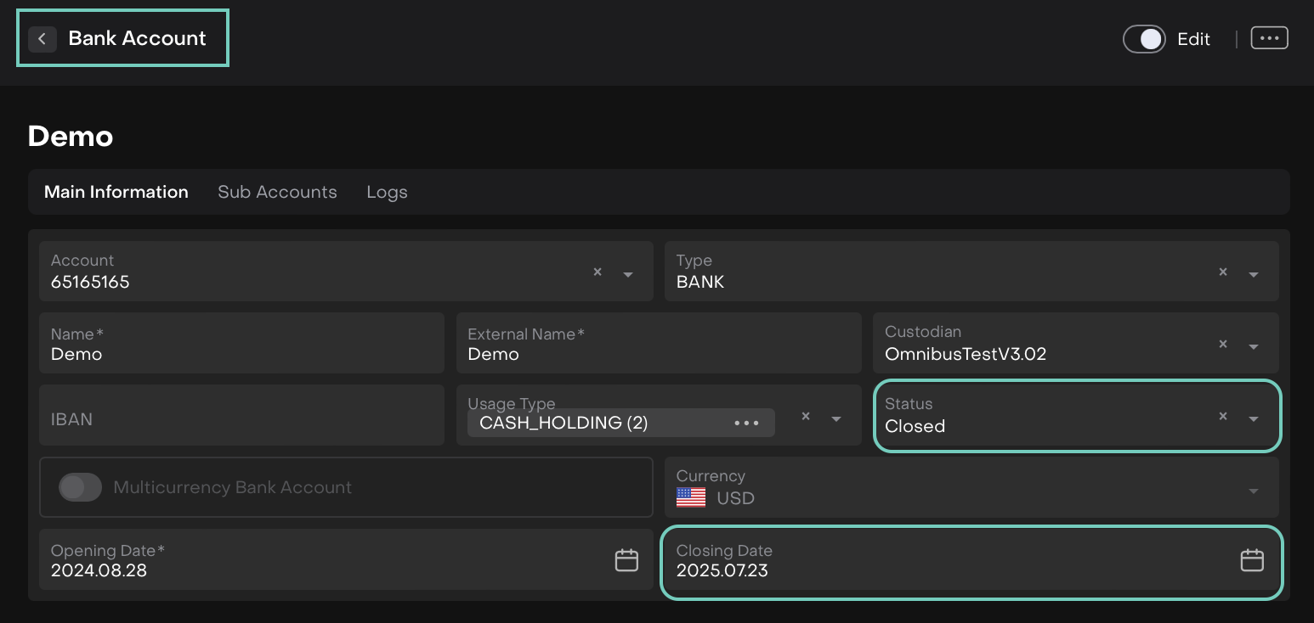Screen dimensions: 1314x623
Task: Open the three-dot more options menu
Action: point(1269,38)
